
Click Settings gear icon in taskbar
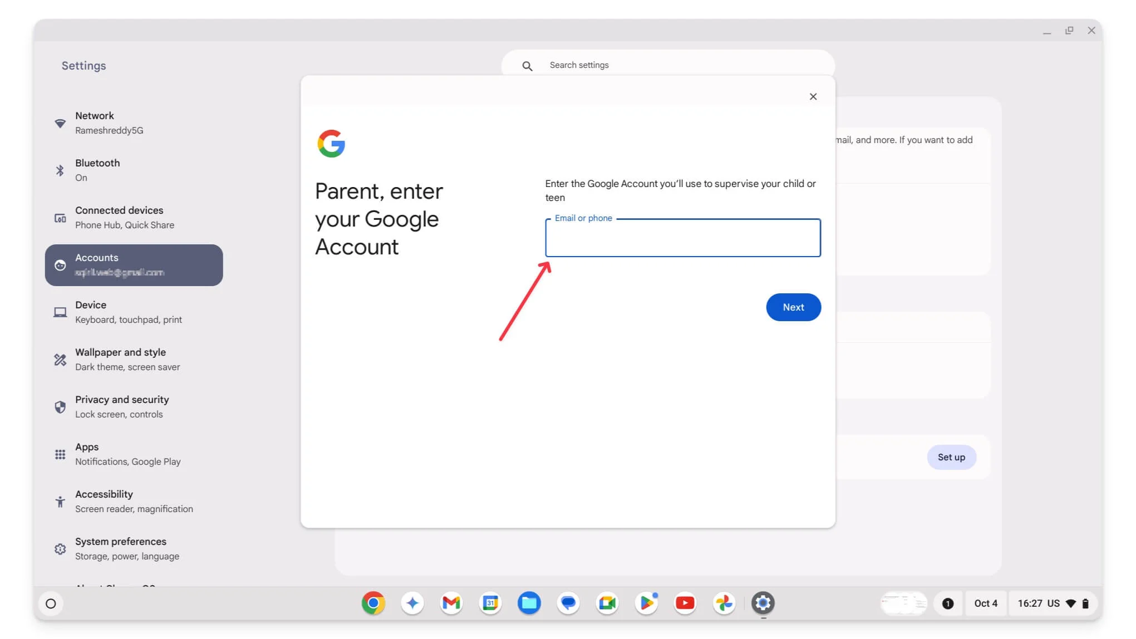(x=763, y=602)
